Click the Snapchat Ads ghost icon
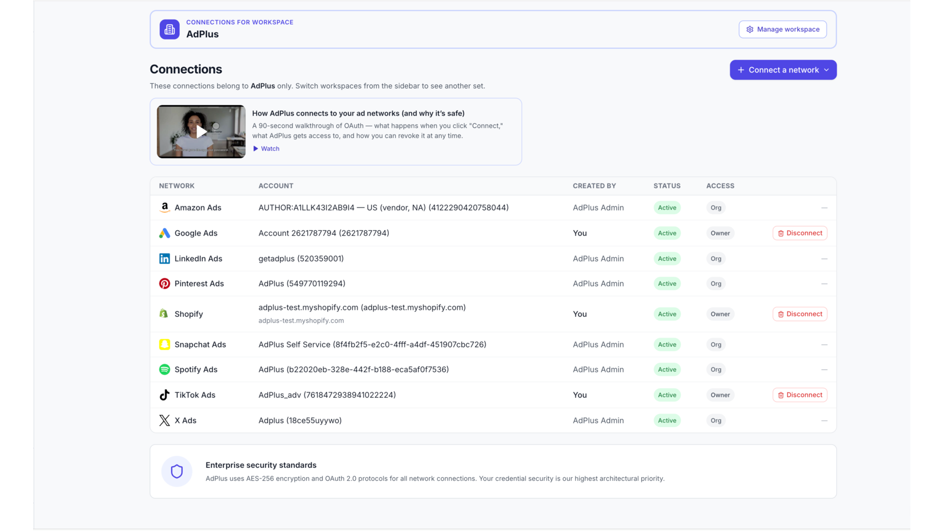 point(165,345)
